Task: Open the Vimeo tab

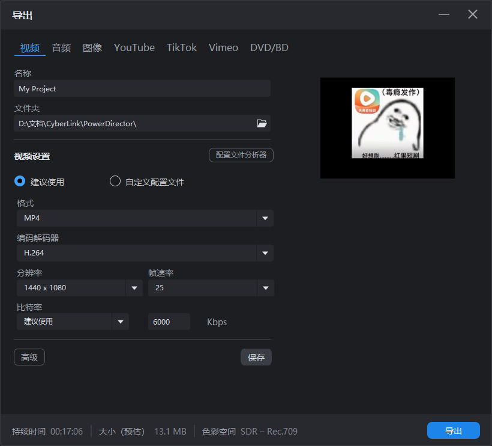Action: 223,47
